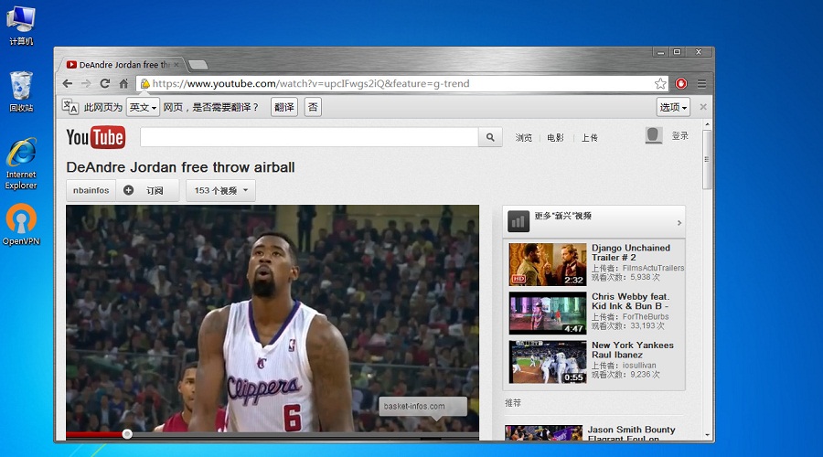Click the 订阅 subscribe button
823x457 pixels.
click(147, 190)
